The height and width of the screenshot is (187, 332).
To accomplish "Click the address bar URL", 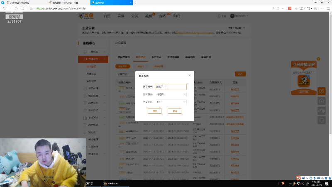I will click(x=61, y=8).
